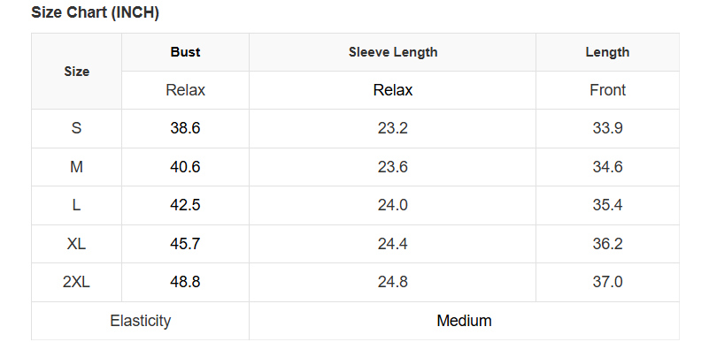Click the Relax sub-header under Bust

tap(185, 90)
